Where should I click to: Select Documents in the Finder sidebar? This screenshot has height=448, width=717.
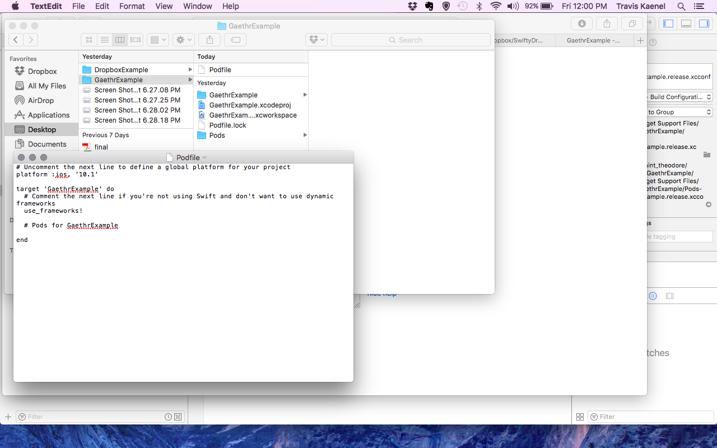click(47, 144)
